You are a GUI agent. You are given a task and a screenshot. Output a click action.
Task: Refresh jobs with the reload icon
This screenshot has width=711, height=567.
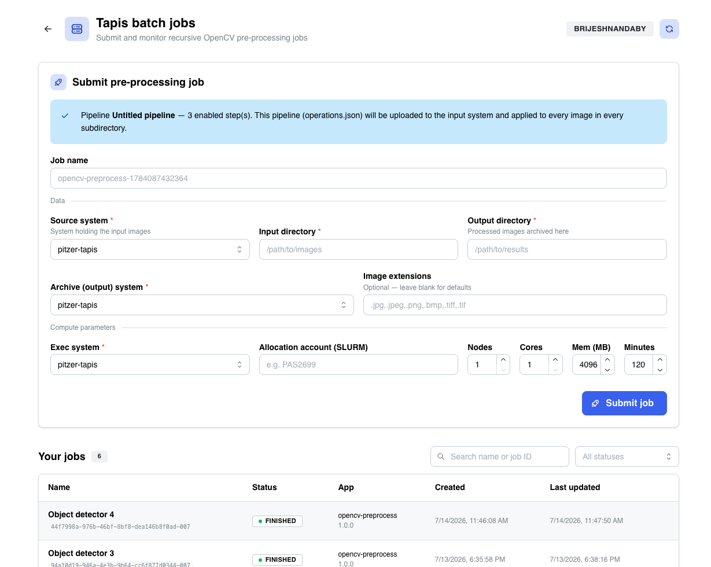tap(669, 29)
